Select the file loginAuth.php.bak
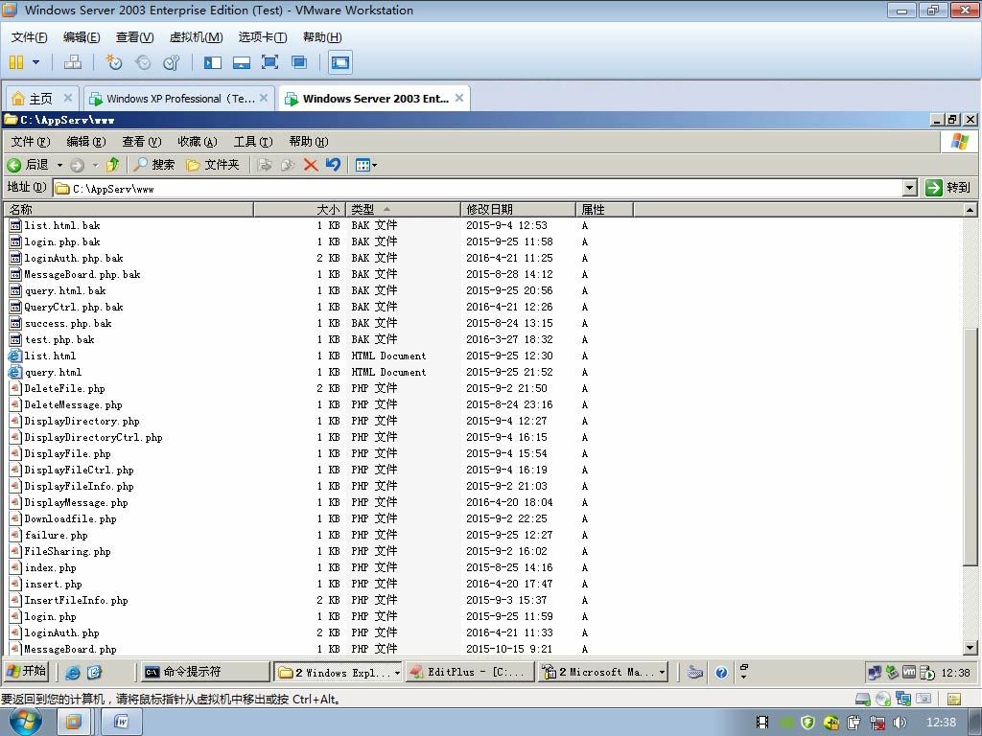This screenshot has height=736, width=982. click(73, 258)
